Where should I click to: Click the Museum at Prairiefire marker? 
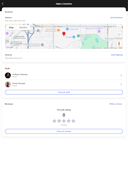coord(99,31)
